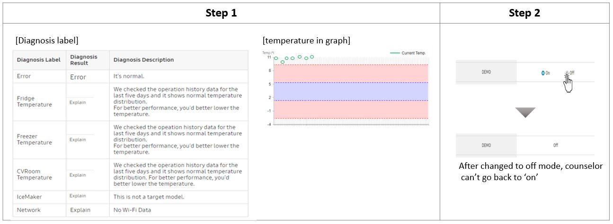Click Explain in the Fridge Temperature row

click(78, 102)
